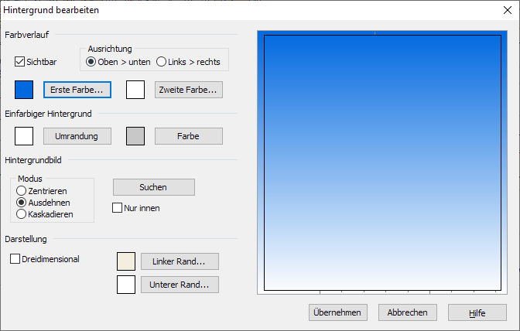Choose Kaskadieren image mode
The height and width of the screenshot is (331, 520).
[x=22, y=213]
